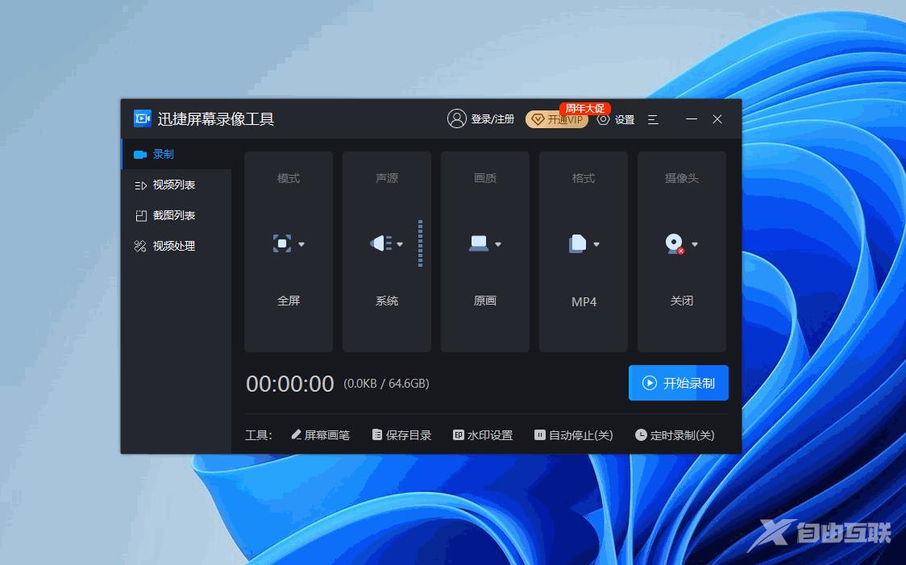This screenshot has height=565, width=906.
Task: Expand the 模式 dropdown arrow
Action: (x=301, y=244)
